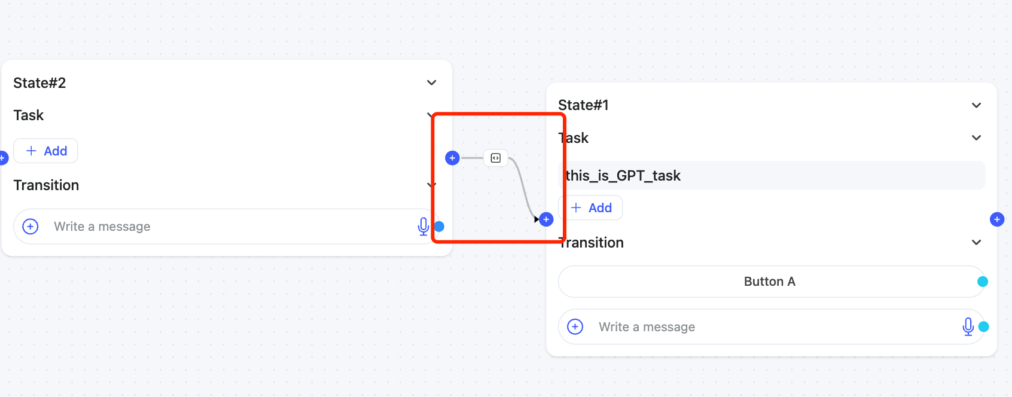Click the cyan output dot beside Button A
Viewport: 1012px width, 397px height.
[x=982, y=282]
